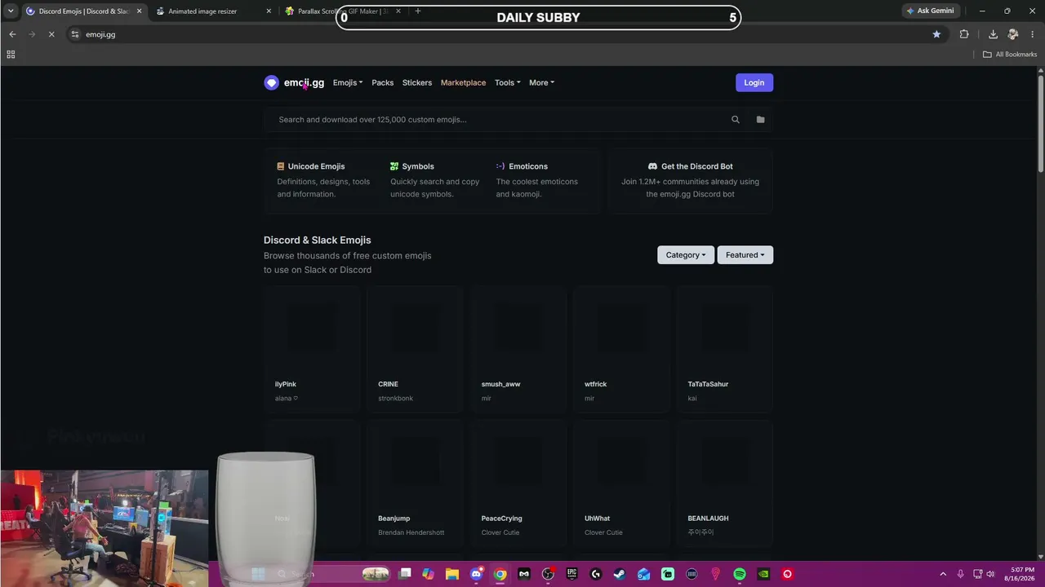Screen dimensions: 1045x587
Task: Expand the Emojis dropdown menu
Action: [348, 82]
